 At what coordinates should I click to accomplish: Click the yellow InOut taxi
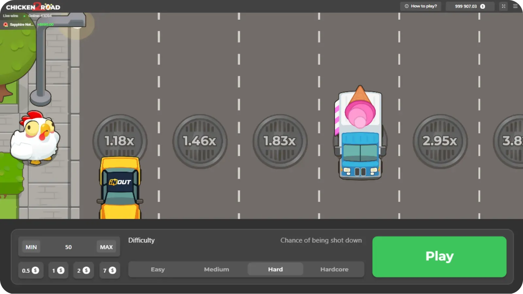(x=120, y=188)
